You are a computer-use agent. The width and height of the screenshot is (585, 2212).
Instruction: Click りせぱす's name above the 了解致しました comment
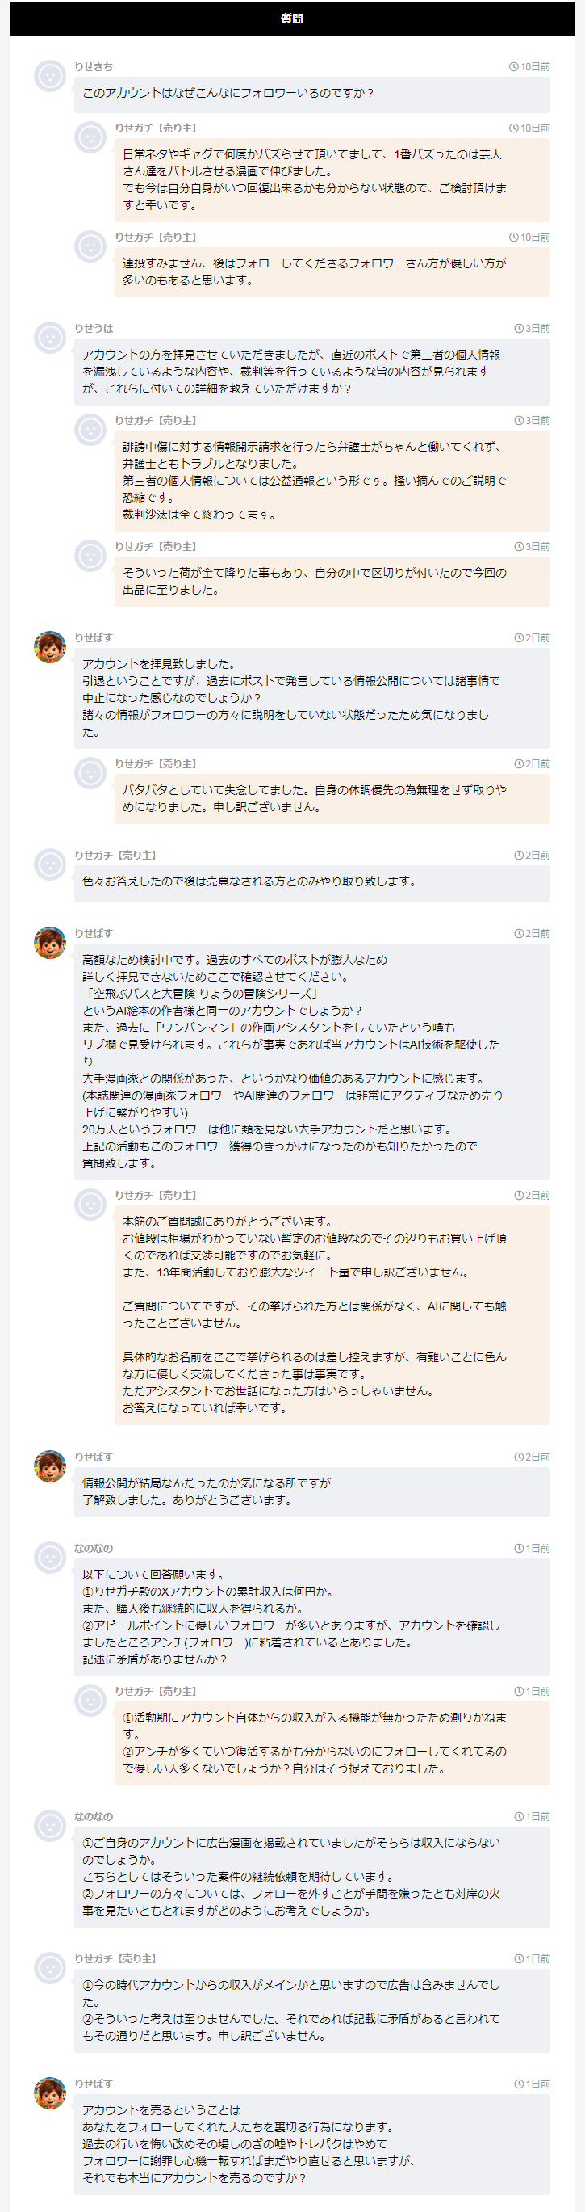coord(94,1457)
